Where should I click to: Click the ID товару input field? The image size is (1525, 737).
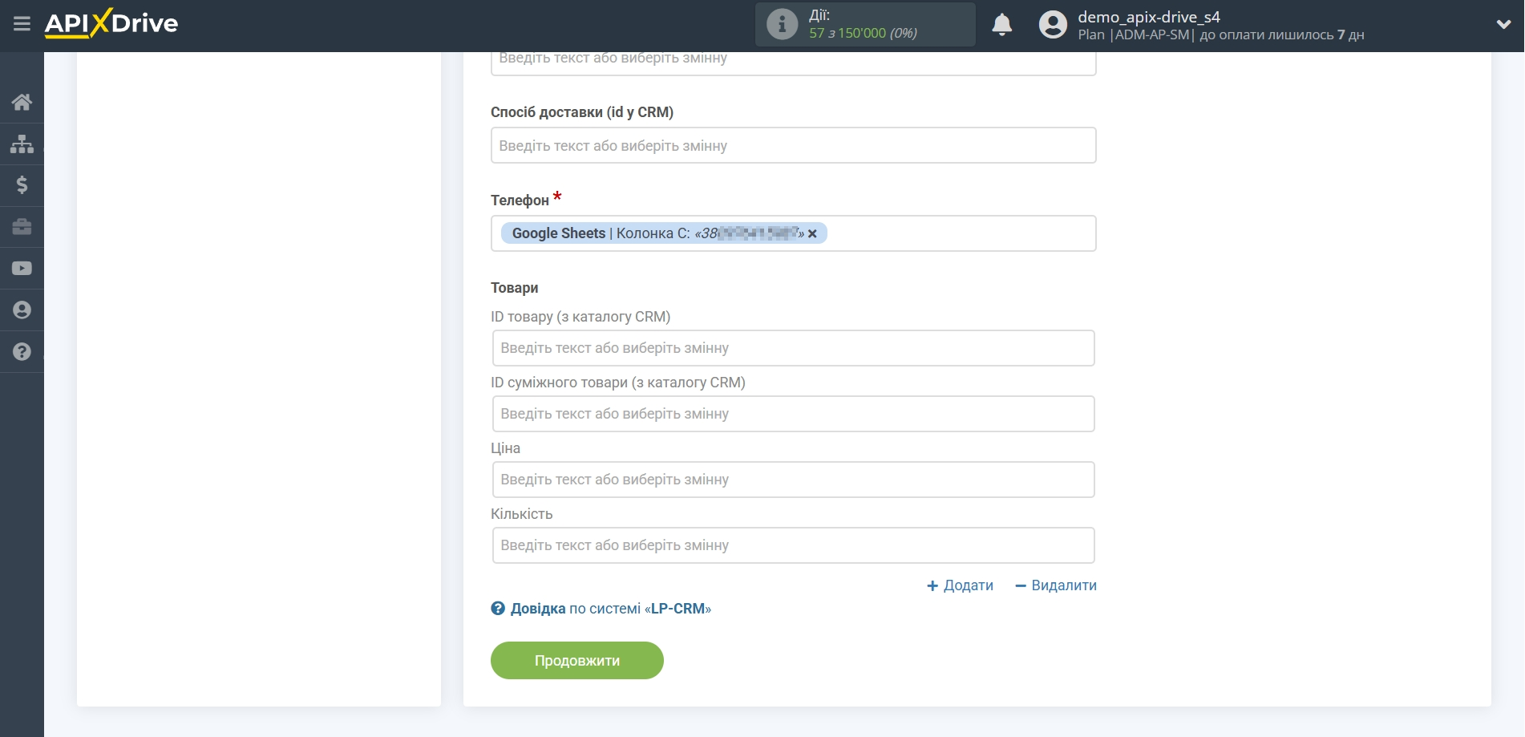point(793,348)
